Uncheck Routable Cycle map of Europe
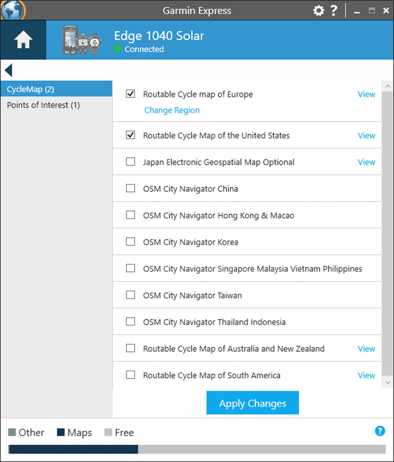Viewport: 394px width, 462px height. coord(130,94)
